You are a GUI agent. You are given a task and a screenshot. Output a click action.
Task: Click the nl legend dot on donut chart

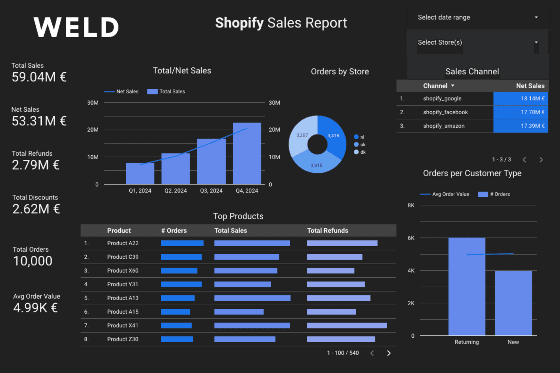pos(356,137)
